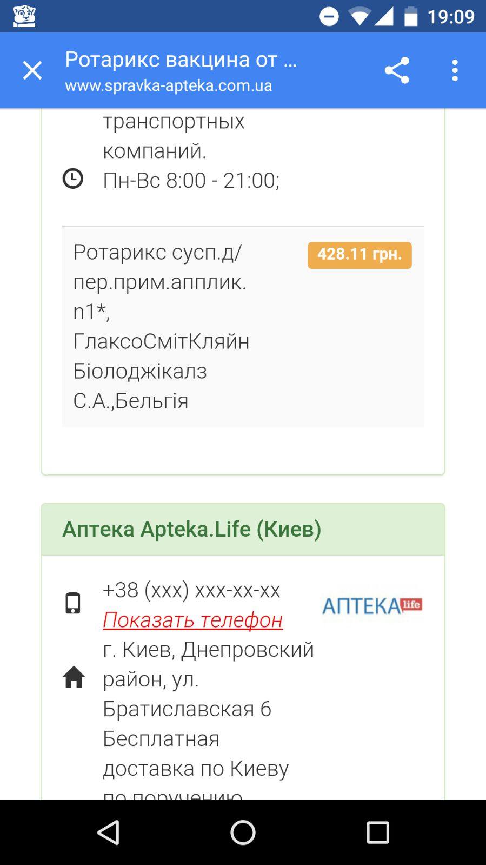The image size is (486, 865).
Task: Tap the share icon
Action: [397, 70]
